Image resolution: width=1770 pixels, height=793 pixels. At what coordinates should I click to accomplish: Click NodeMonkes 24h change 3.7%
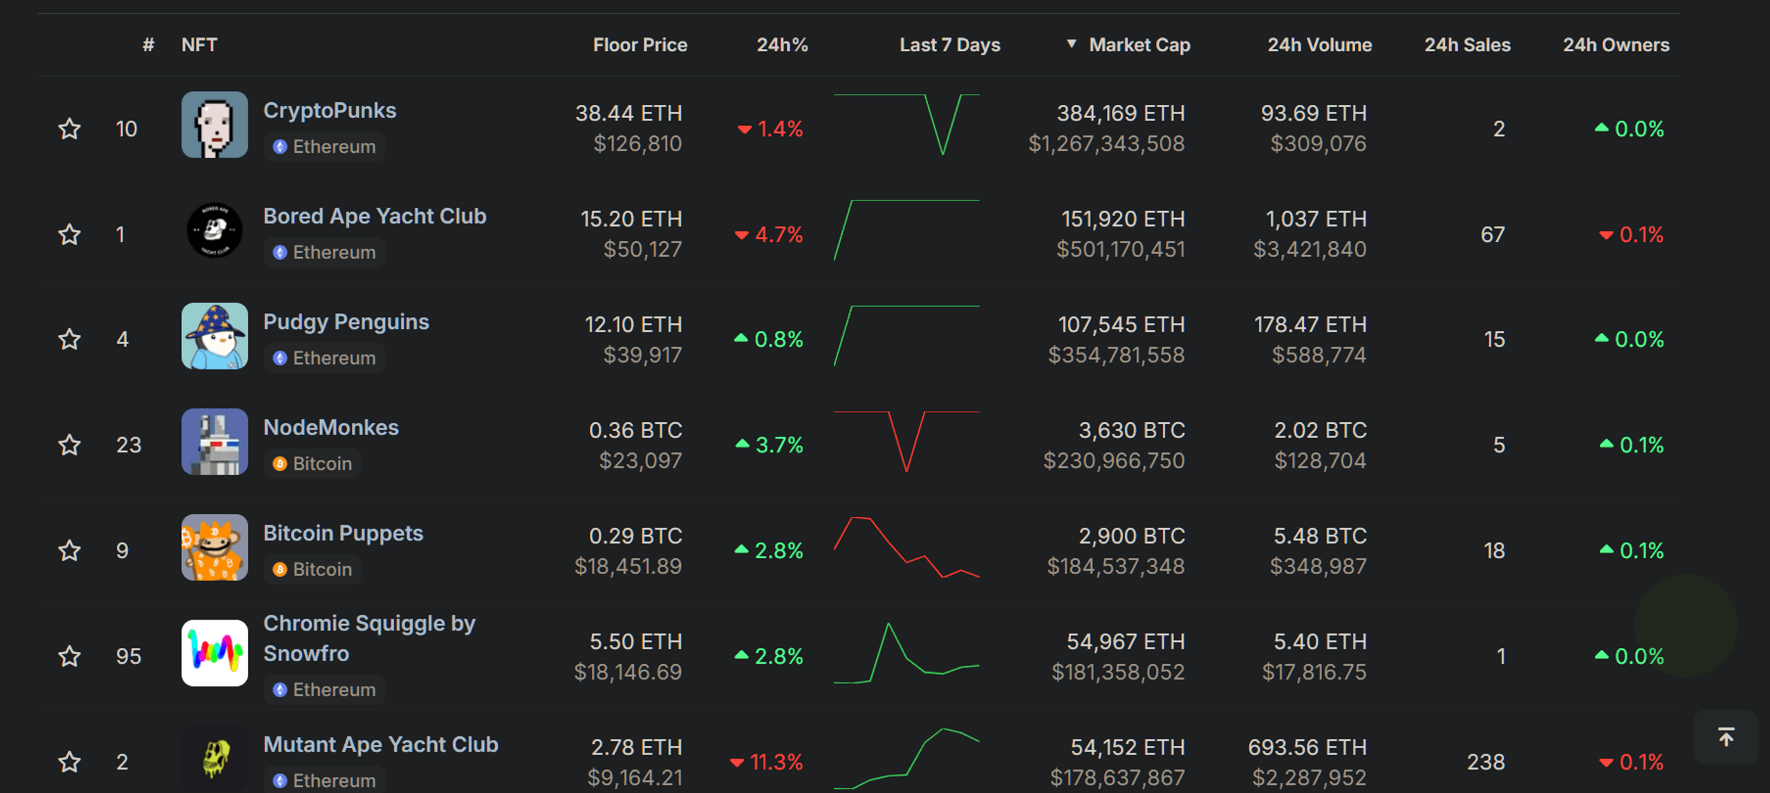[770, 445]
